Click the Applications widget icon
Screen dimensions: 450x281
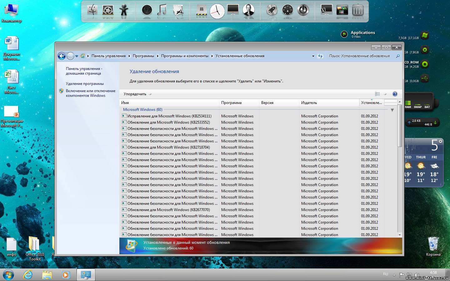coord(344,34)
